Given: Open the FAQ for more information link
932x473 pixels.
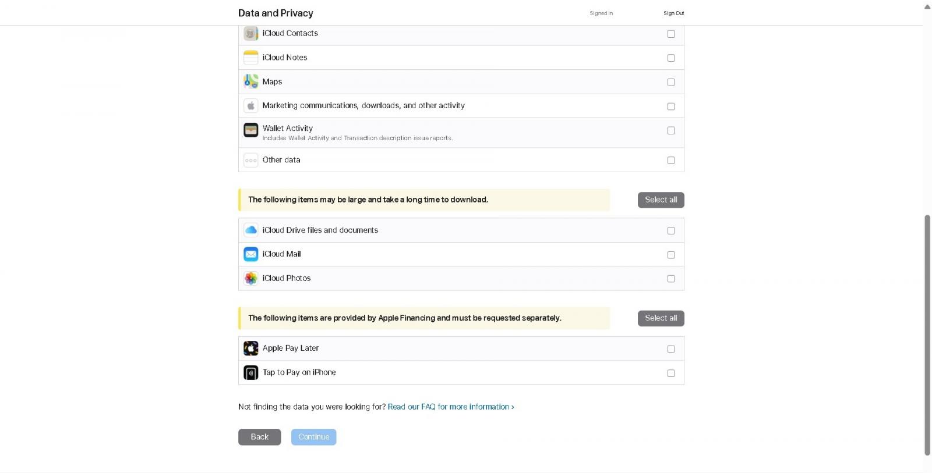Looking at the screenshot, I should 451,407.
